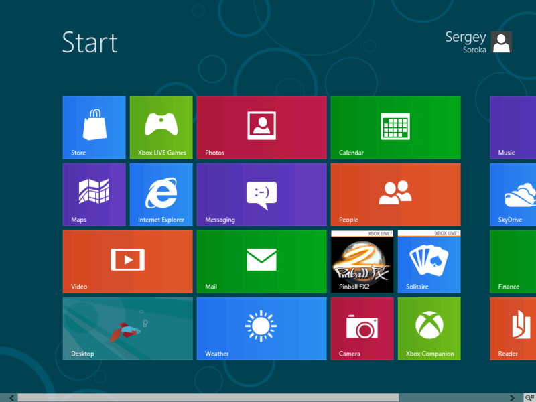Screen dimensions: 536x402
Task: Open the Maps app
Action: pyautogui.click(x=94, y=194)
